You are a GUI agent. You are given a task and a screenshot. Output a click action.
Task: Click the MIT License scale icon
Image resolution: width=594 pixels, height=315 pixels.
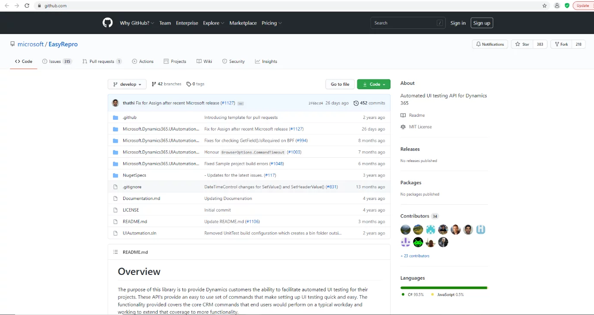pyautogui.click(x=403, y=127)
